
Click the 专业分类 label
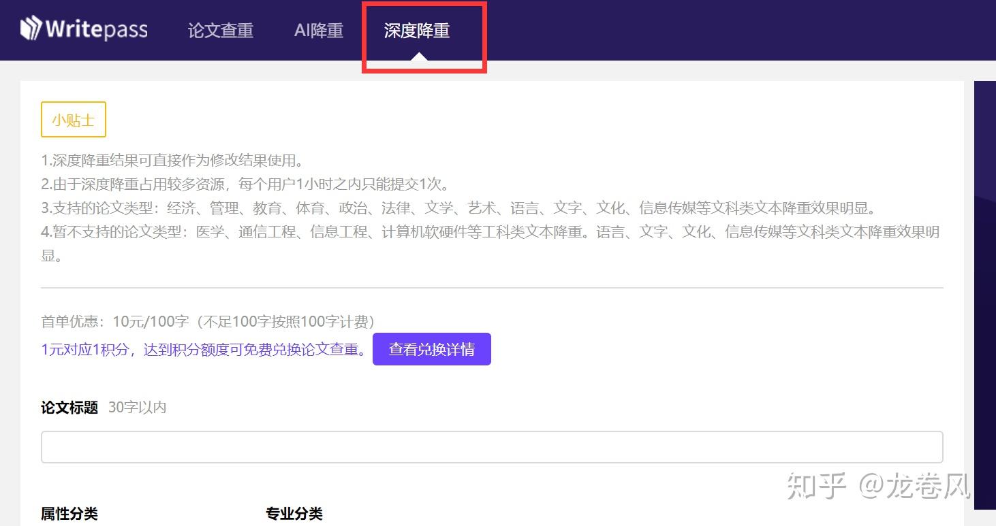coord(294,514)
